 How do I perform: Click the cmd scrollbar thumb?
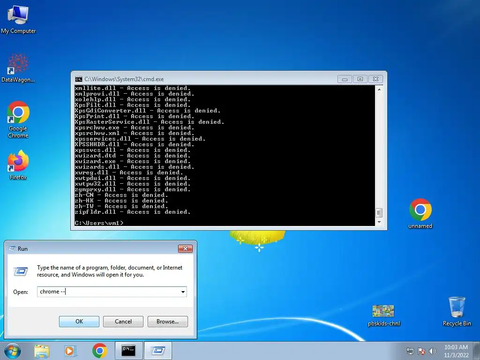(379, 212)
